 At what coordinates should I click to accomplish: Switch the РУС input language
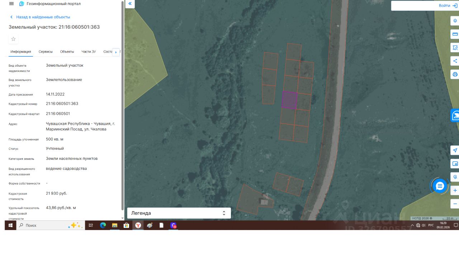[x=431, y=225]
